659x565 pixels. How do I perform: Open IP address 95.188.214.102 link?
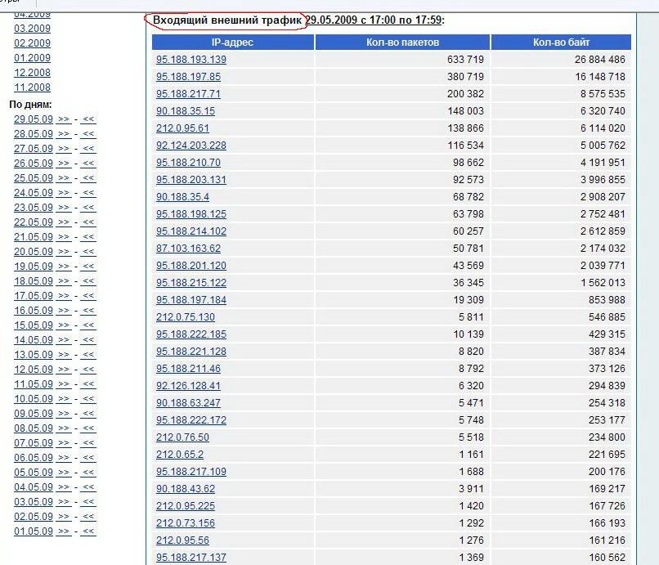click(x=191, y=231)
